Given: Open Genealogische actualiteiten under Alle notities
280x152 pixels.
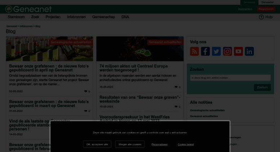Looking at the screenshot, I should tap(207, 110).
